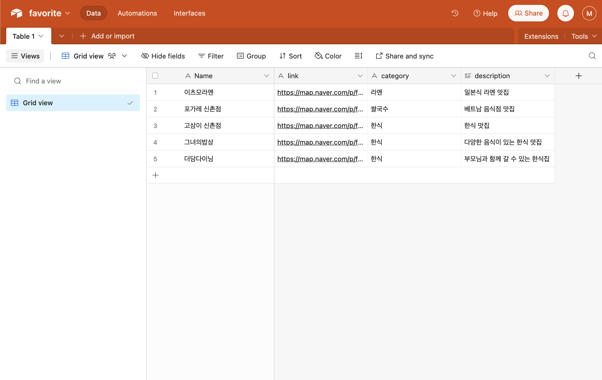
Task: Open the Color paint bucket option
Action: pyautogui.click(x=328, y=56)
